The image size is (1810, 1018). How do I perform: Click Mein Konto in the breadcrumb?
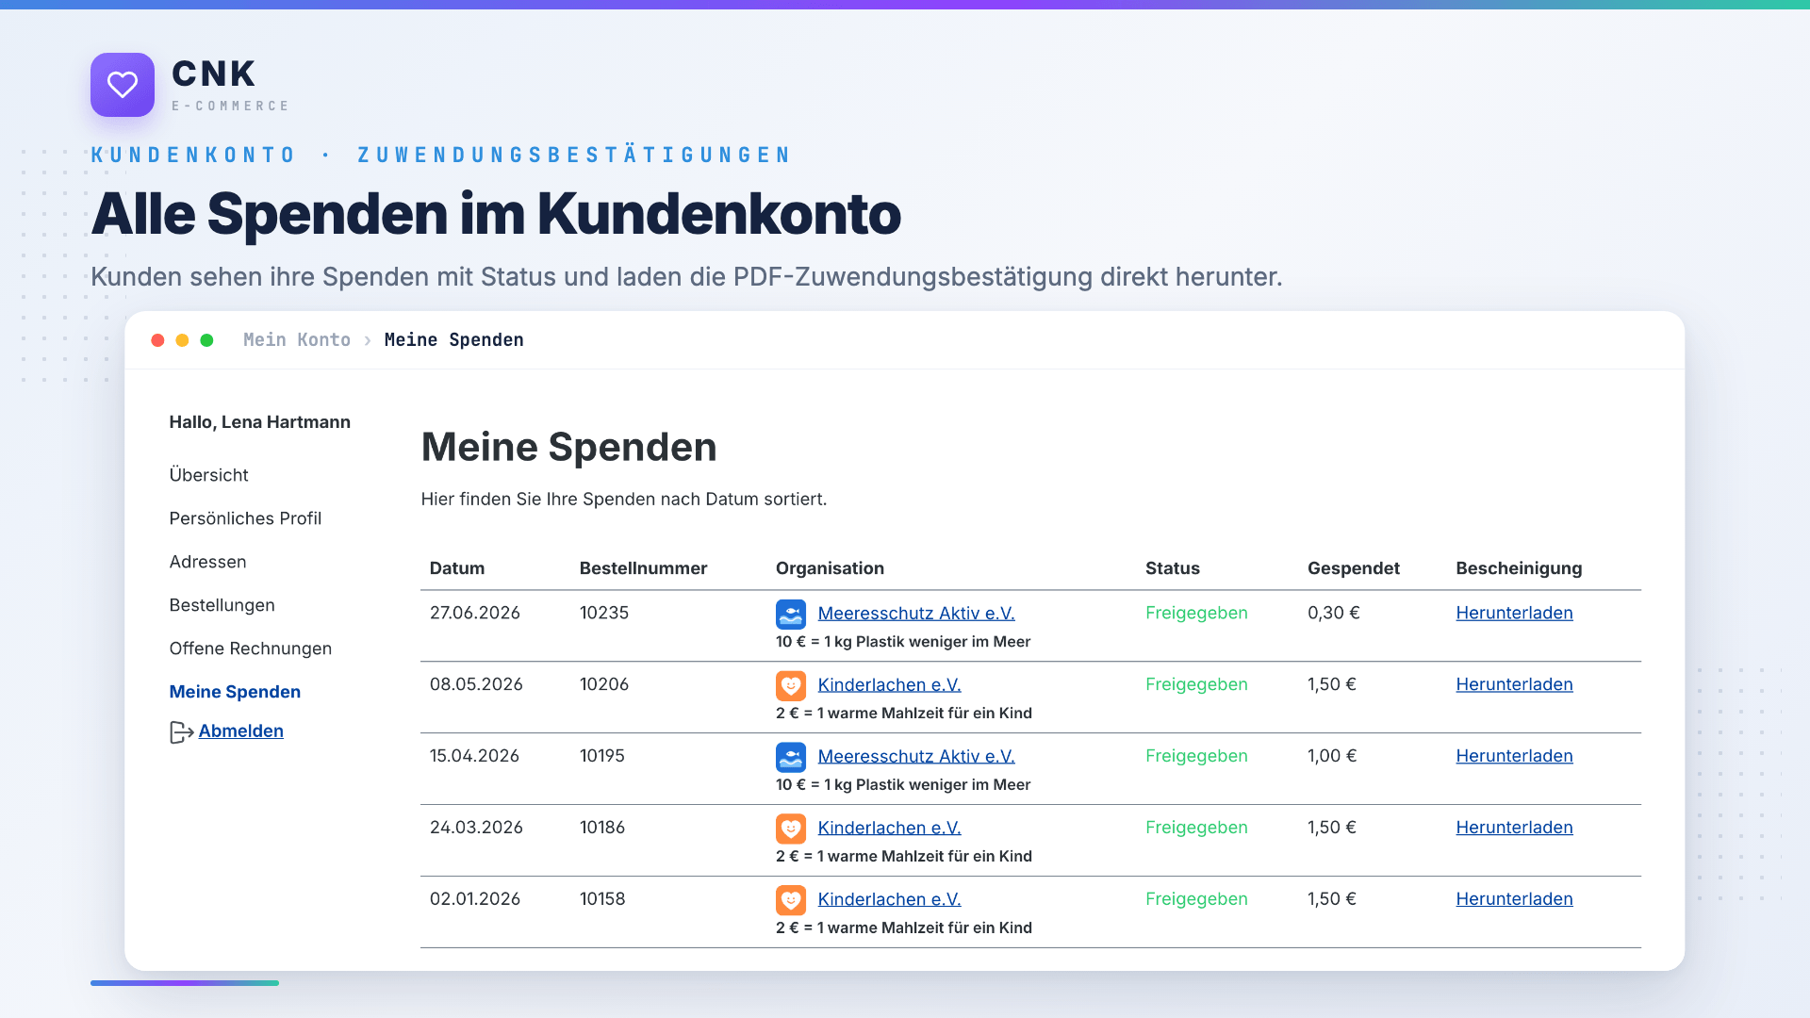296,340
